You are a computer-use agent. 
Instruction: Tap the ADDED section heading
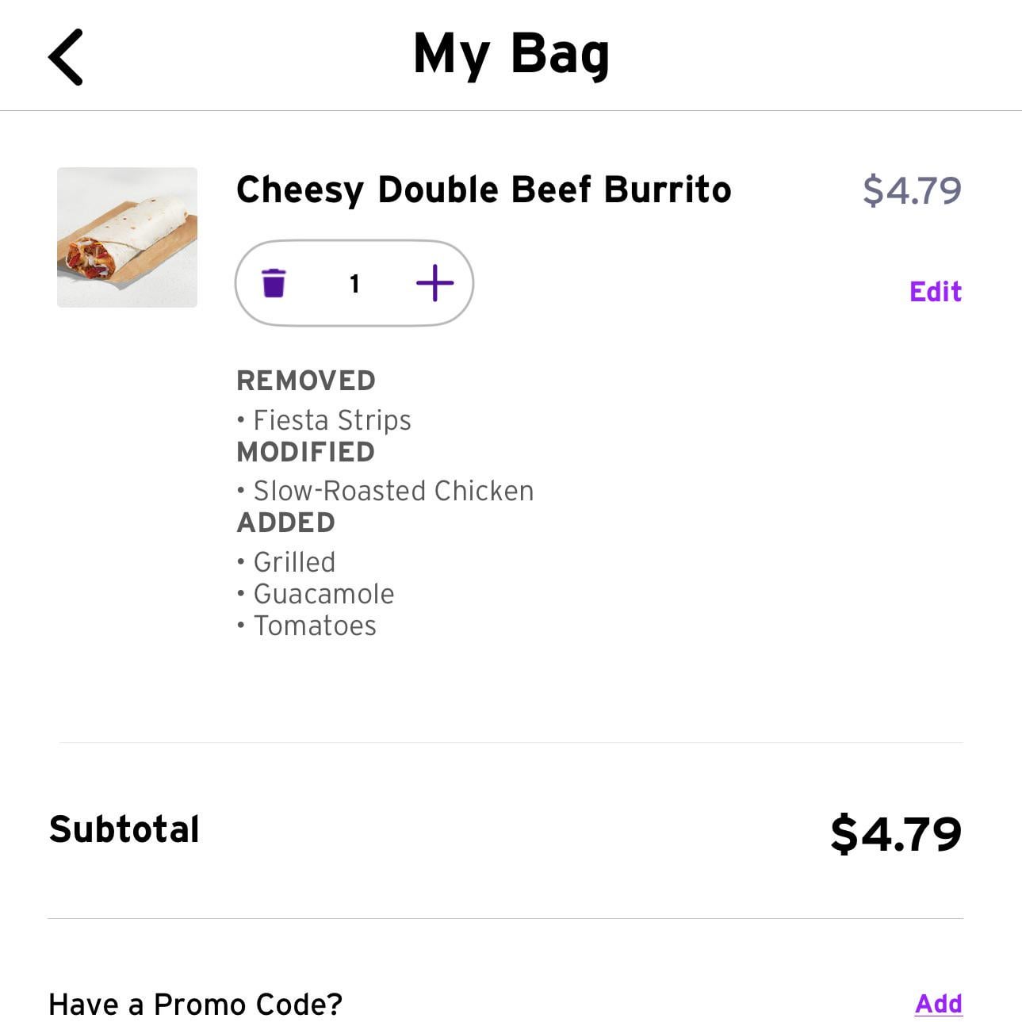(x=286, y=522)
